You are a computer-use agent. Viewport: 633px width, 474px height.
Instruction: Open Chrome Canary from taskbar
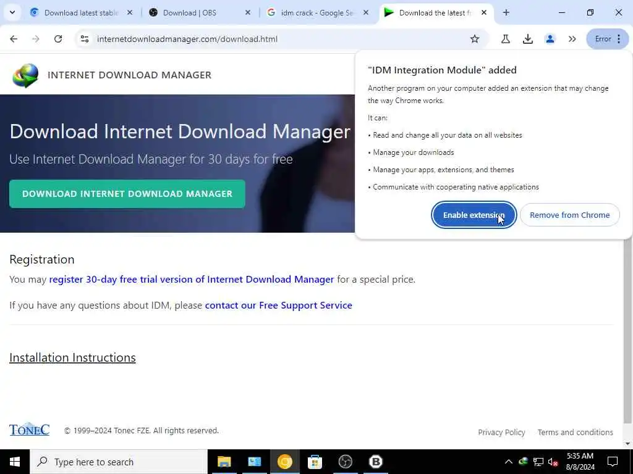click(x=284, y=462)
